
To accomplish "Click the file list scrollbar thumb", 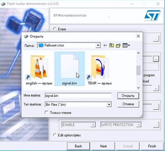I will click(138, 70).
